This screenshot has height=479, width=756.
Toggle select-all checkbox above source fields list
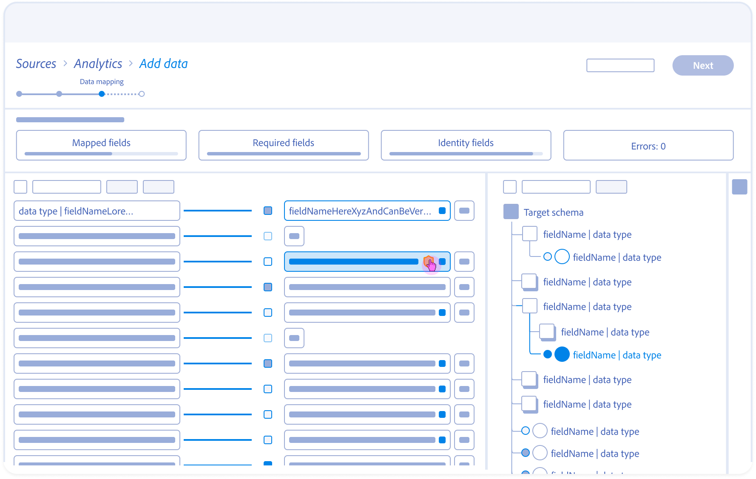pyautogui.click(x=20, y=187)
